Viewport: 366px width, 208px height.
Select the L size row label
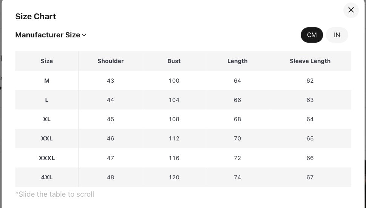pyautogui.click(x=47, y=100)
